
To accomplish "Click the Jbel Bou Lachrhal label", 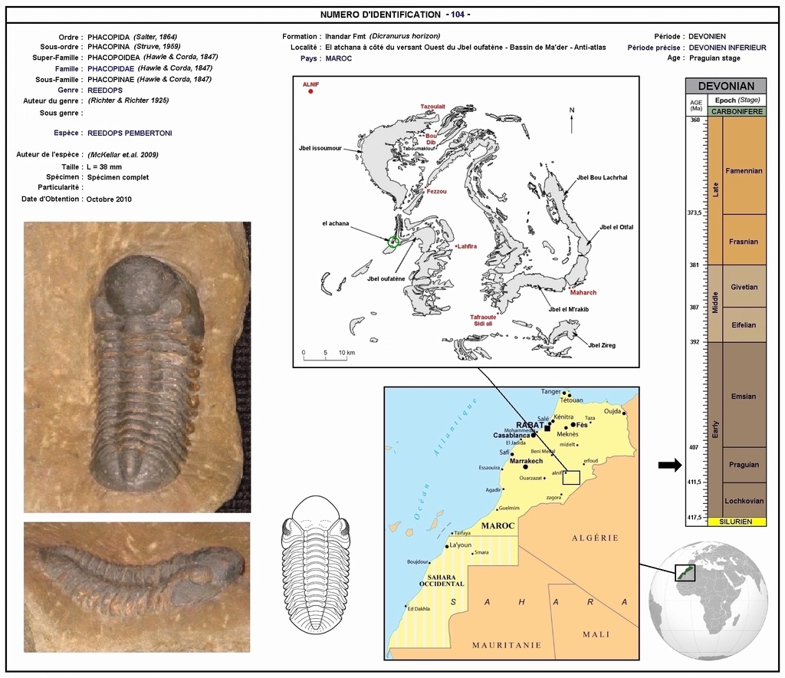I will tap(602, 178).
